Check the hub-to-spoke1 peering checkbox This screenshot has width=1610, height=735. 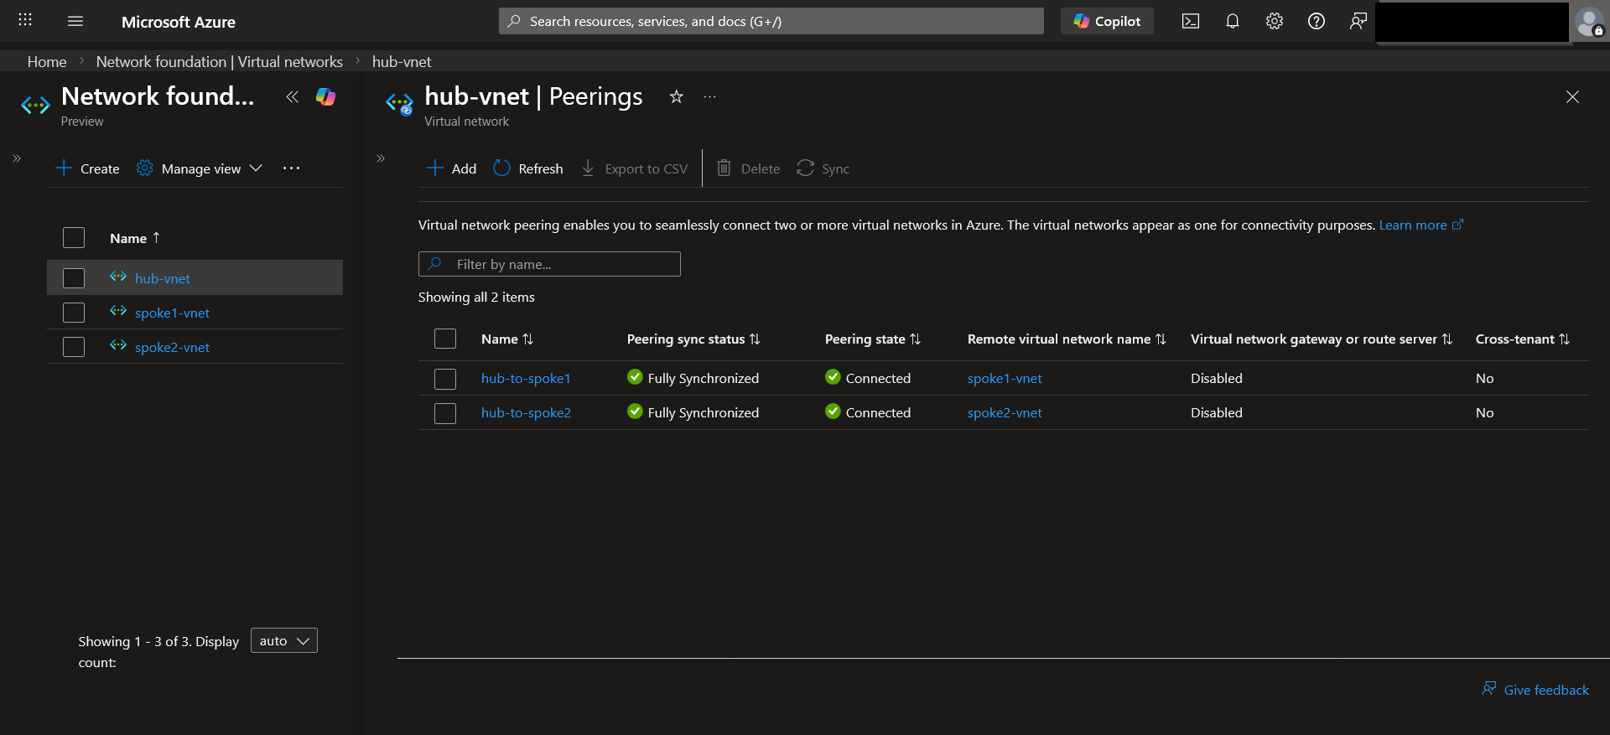point(445,379)
